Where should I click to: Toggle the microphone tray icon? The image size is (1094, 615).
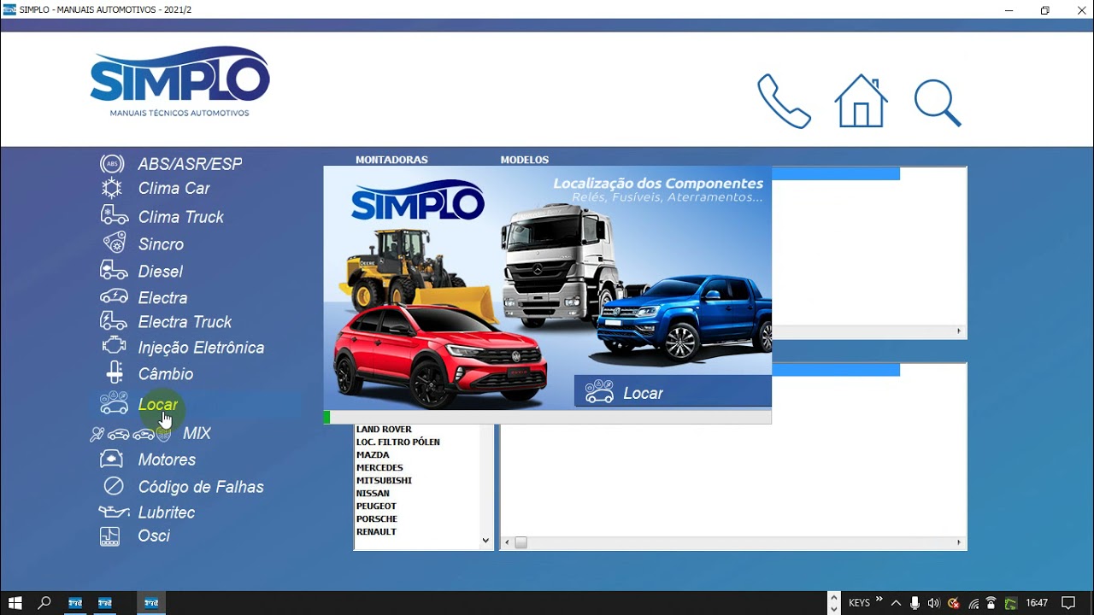pos(915,602)
